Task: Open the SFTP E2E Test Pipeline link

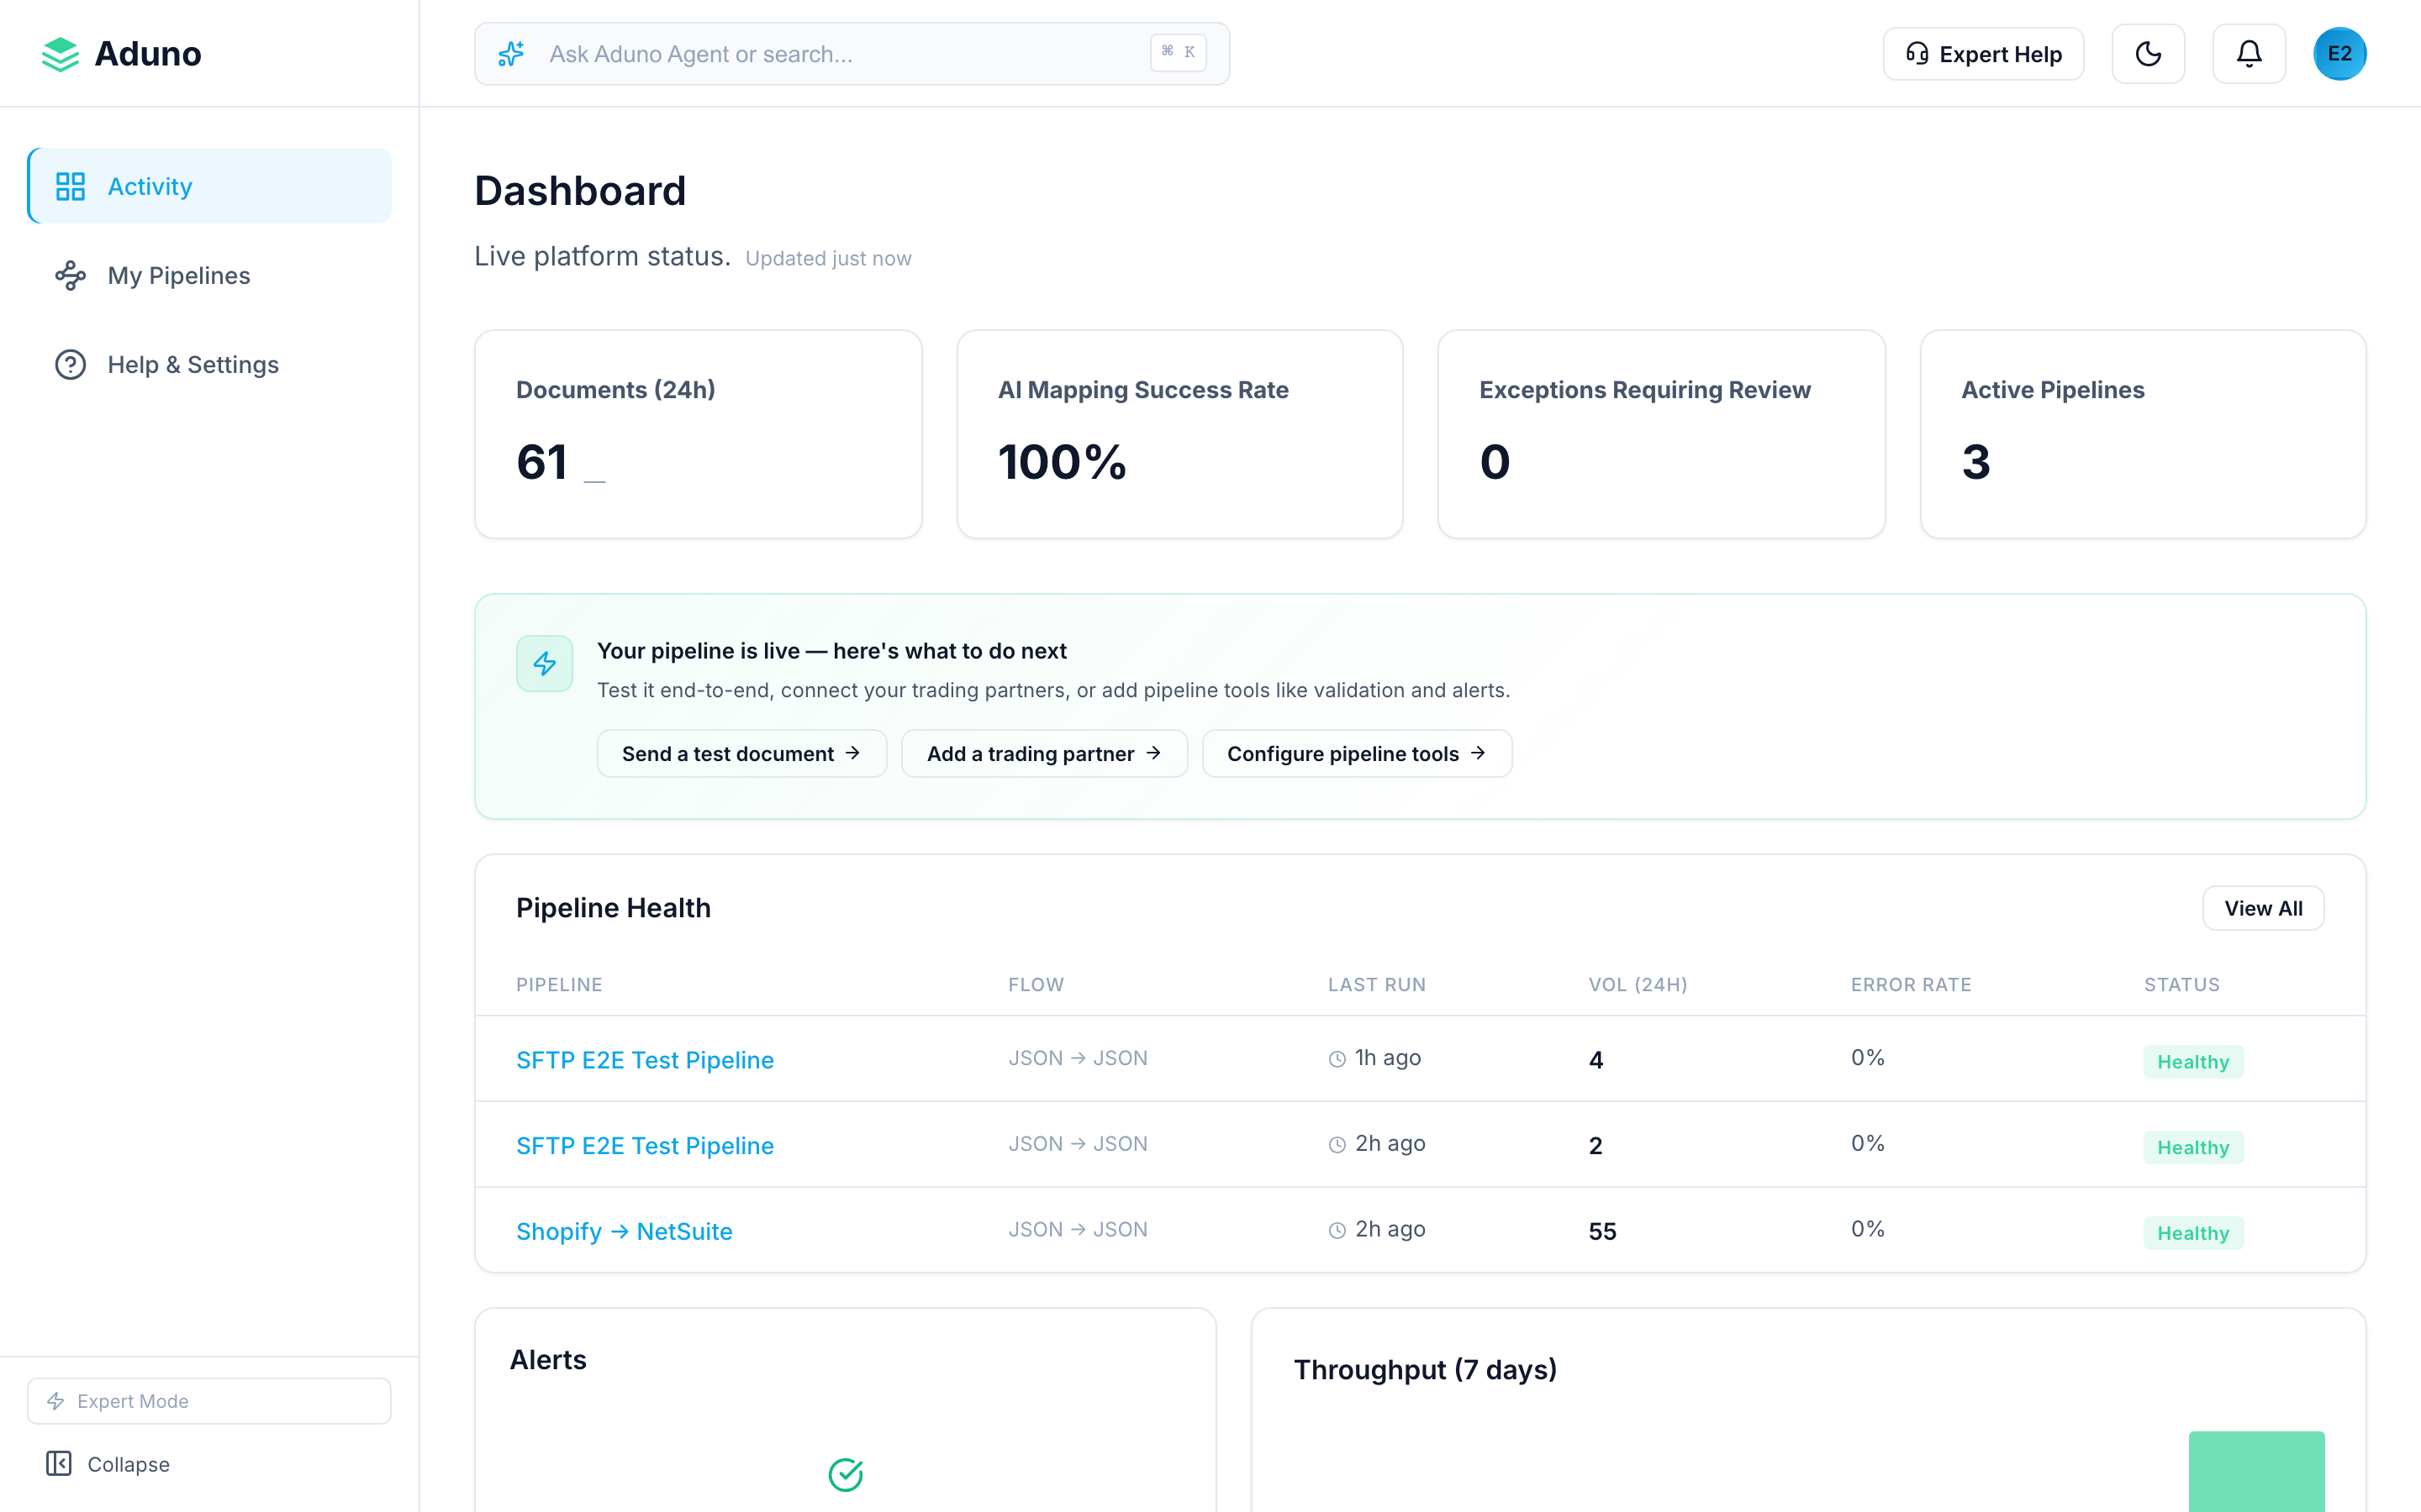Action: tap(644, 1059)
